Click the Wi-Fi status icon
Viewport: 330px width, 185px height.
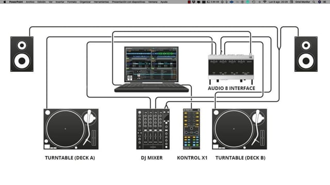pyautogui.click(x=265, y=2)
